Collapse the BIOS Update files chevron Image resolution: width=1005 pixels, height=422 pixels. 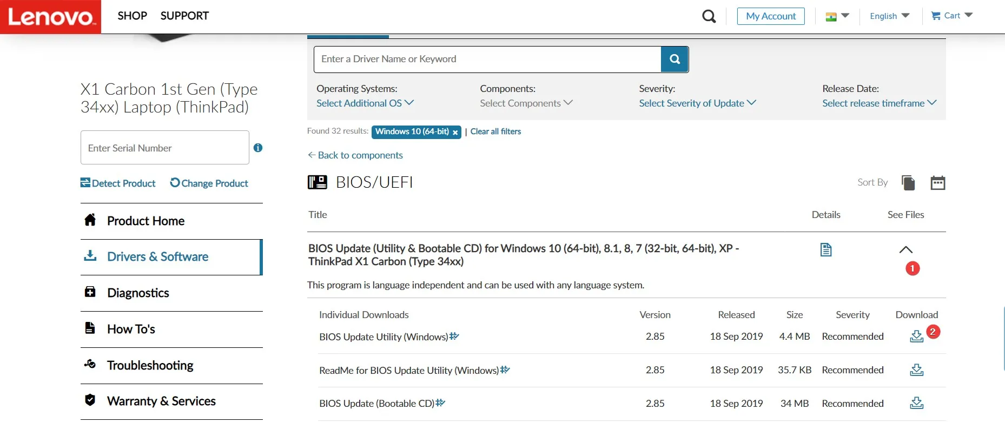coord(906,249)
